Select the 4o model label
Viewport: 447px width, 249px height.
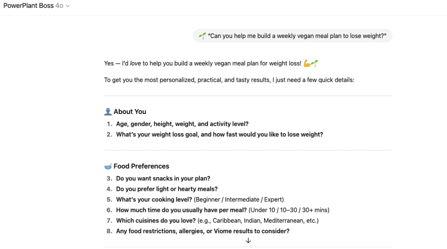tap(59, 6)
